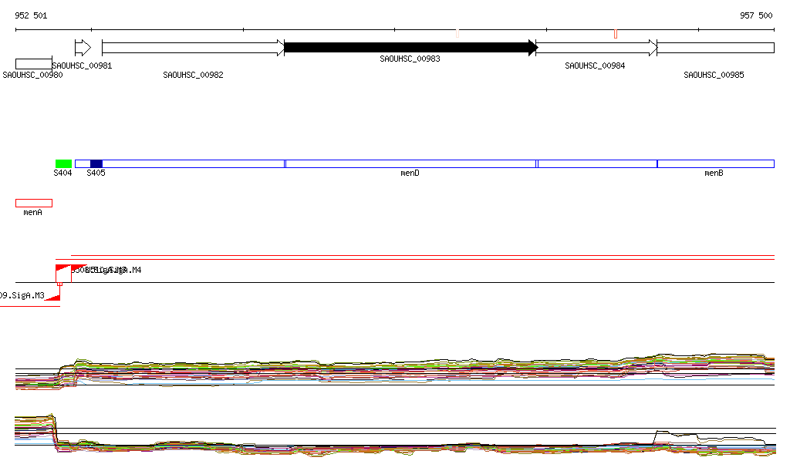790x471 pixels.
Task: Select the black SAOUHSC_00983 gene arrow
Action: click(410, 48)
